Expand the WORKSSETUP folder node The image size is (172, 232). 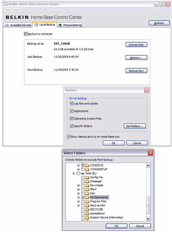(x=78, y=169)
